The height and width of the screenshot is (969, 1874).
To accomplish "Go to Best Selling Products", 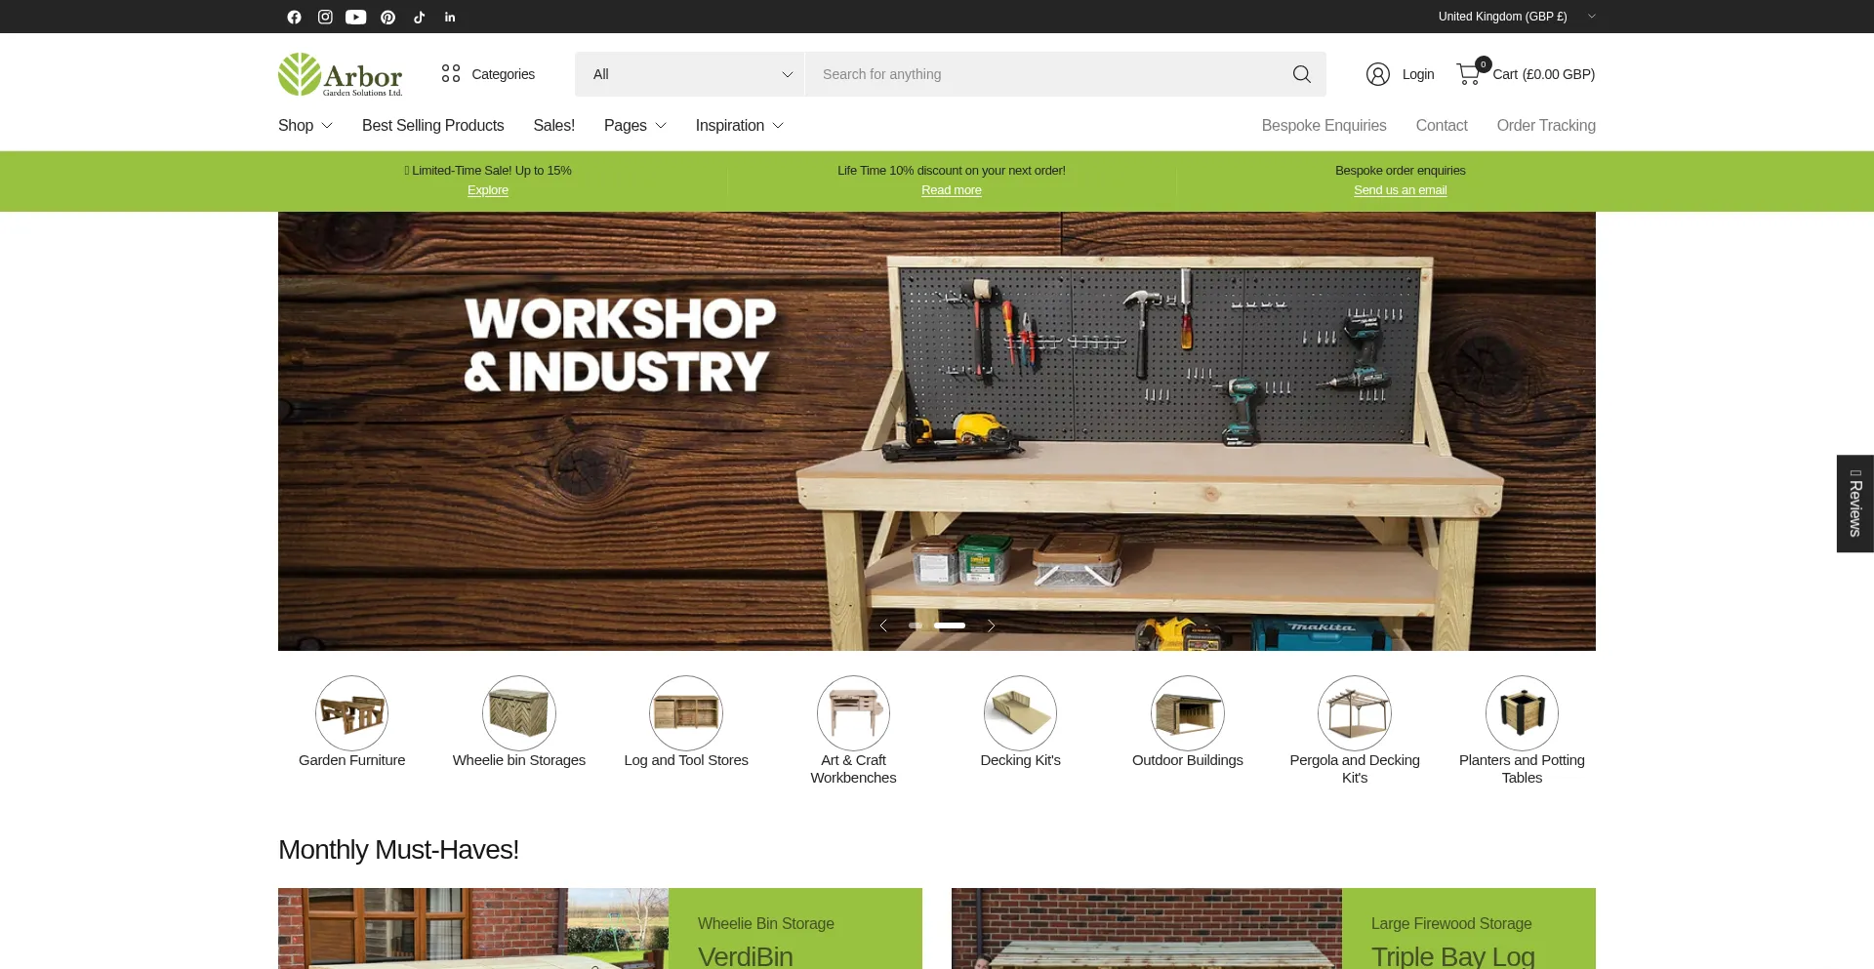I will point(432,126).
